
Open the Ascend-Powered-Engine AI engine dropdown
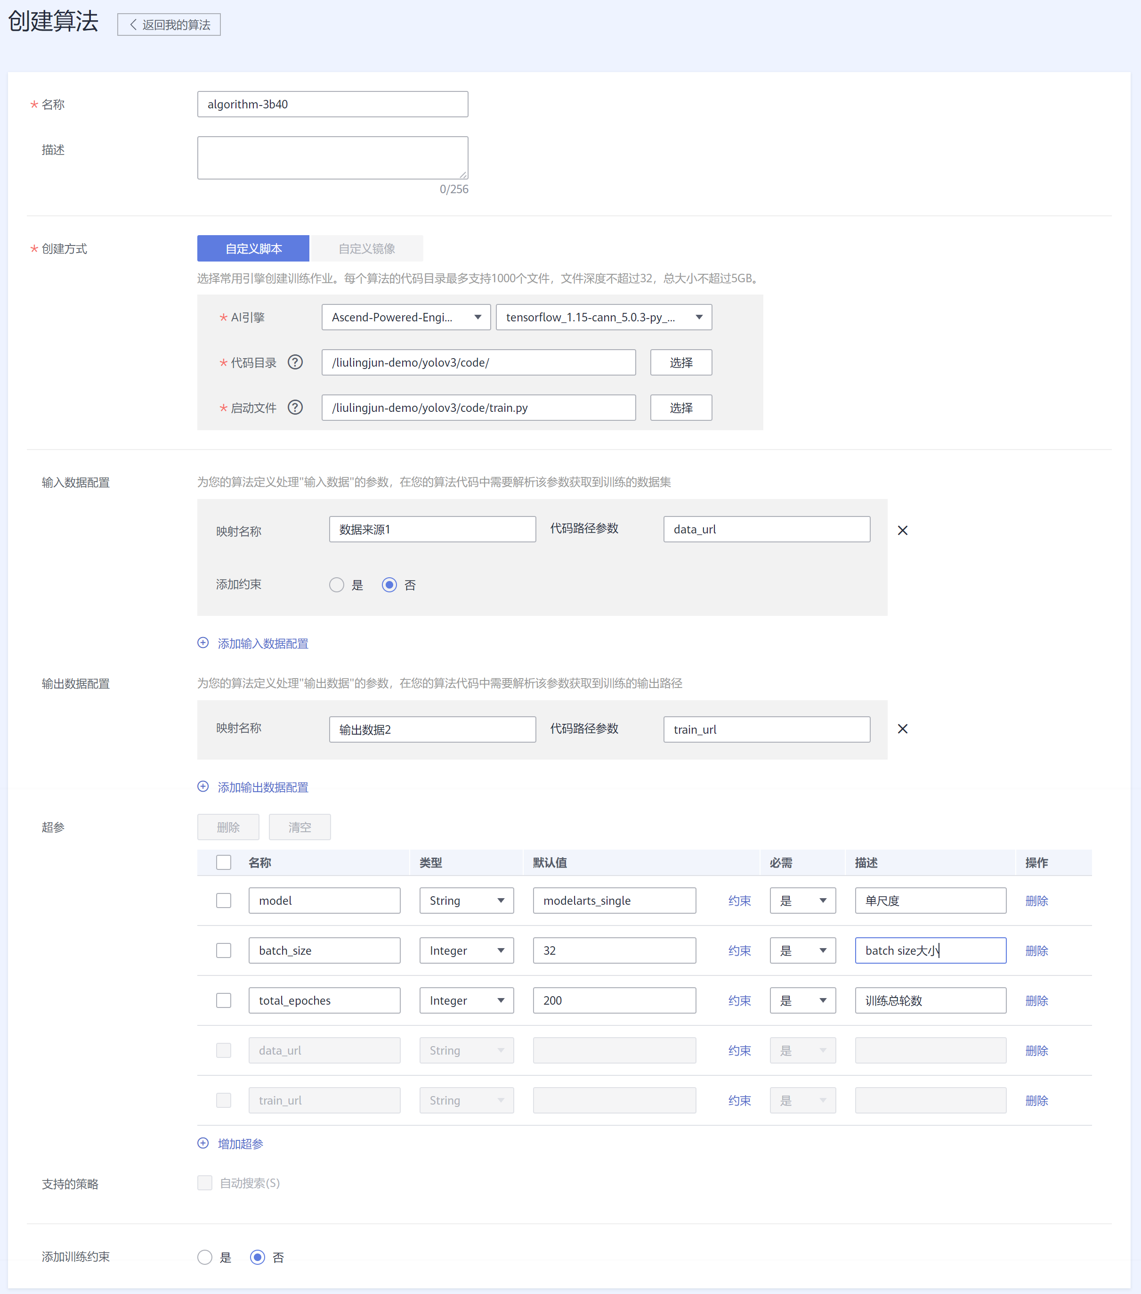pos(405,317)
